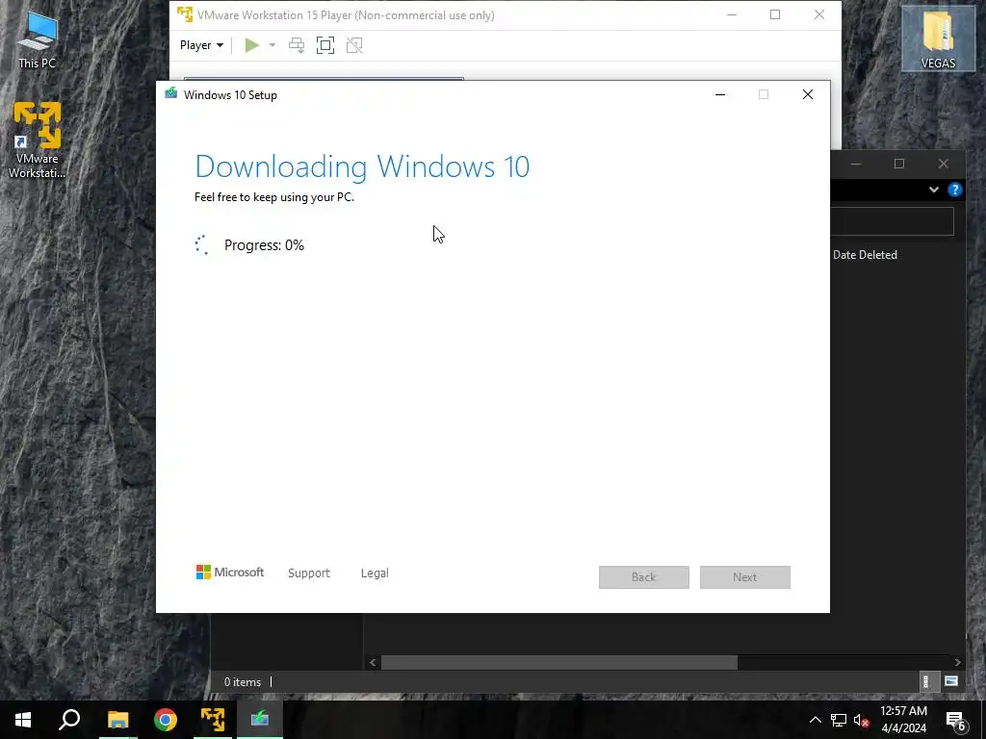Switch to large icons view in Explorer
986x739 pixels.
coord(950,681)
